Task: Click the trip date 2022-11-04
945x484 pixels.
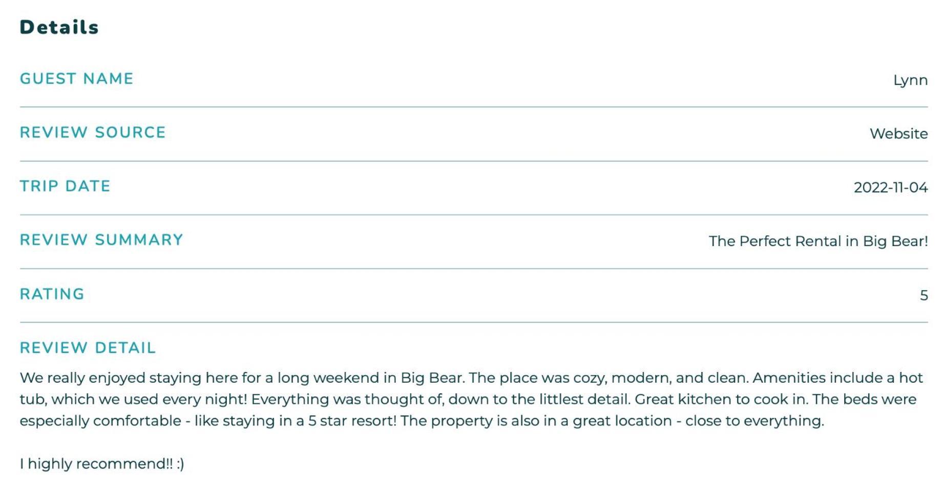Action: [x=891, y=188]
